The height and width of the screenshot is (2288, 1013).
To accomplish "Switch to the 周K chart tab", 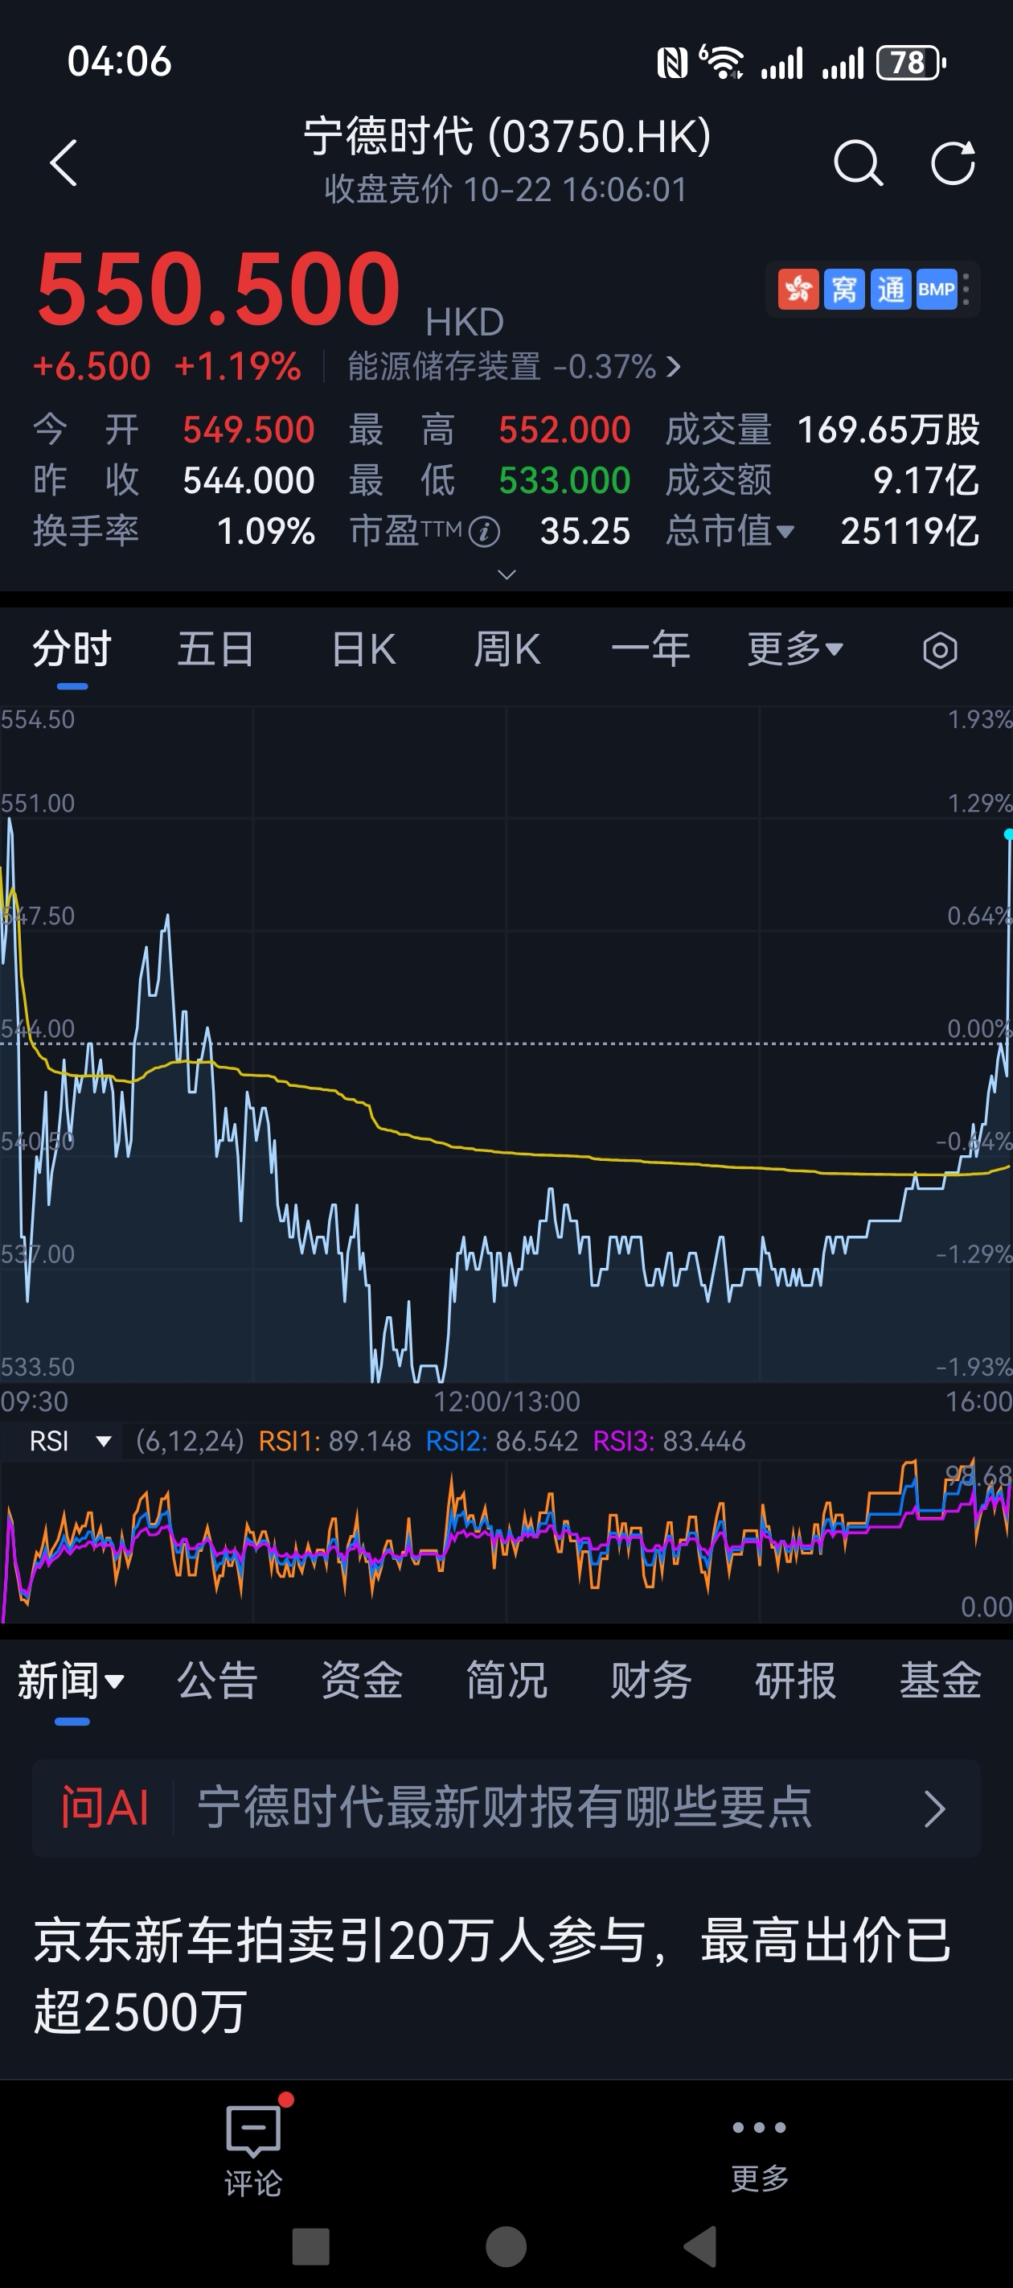I will point(507,649).
